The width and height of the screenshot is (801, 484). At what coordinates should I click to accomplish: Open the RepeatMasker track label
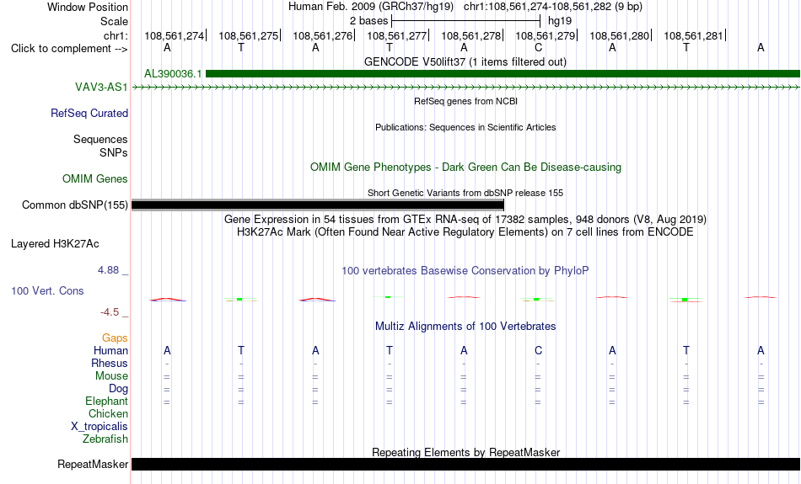point(93,464)
